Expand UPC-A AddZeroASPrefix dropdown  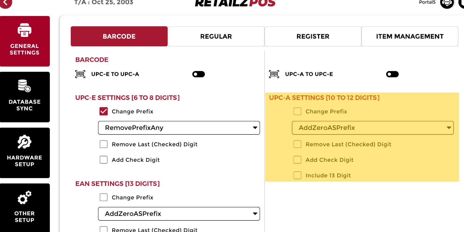[x=372, y=128]
